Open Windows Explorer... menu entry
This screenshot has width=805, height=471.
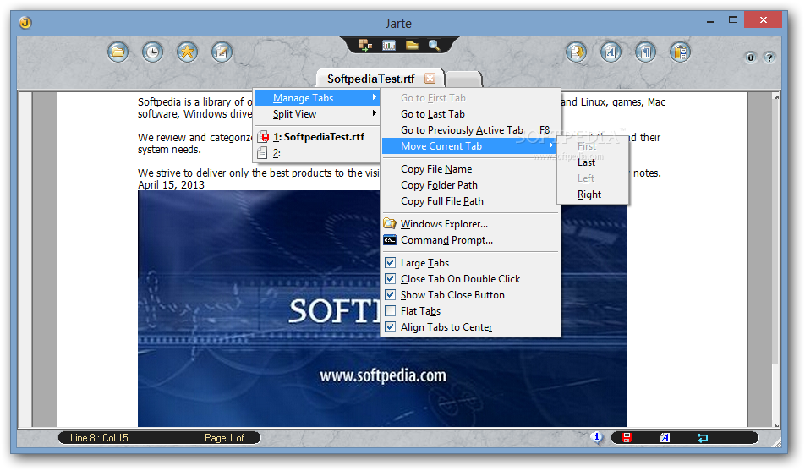[470, 223]
